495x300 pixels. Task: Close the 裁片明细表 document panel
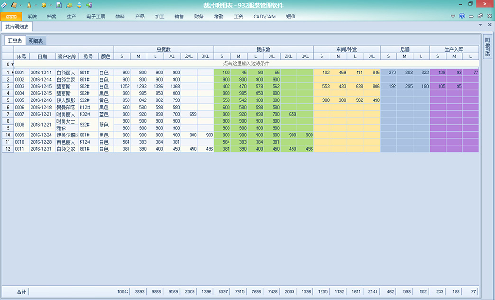490,25
